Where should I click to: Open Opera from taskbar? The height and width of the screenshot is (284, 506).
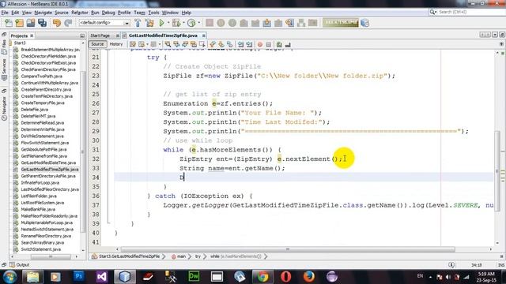point(285,277)
